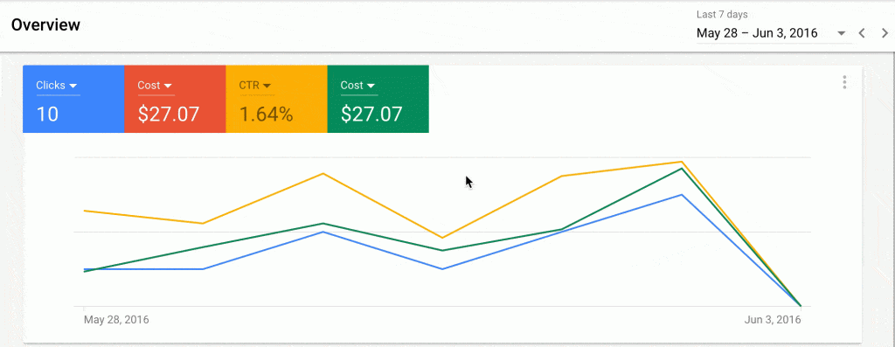895x347 pixels.
Task: Open the three-dot overview card menu
Action: click(x=844, y=83)
